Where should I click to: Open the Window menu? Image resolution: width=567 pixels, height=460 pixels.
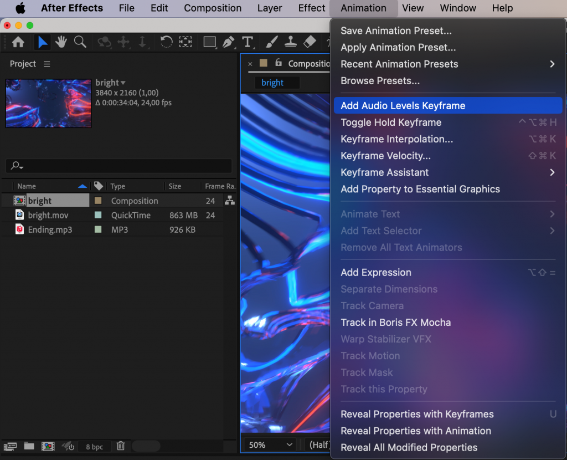click(x=457, y=8)
